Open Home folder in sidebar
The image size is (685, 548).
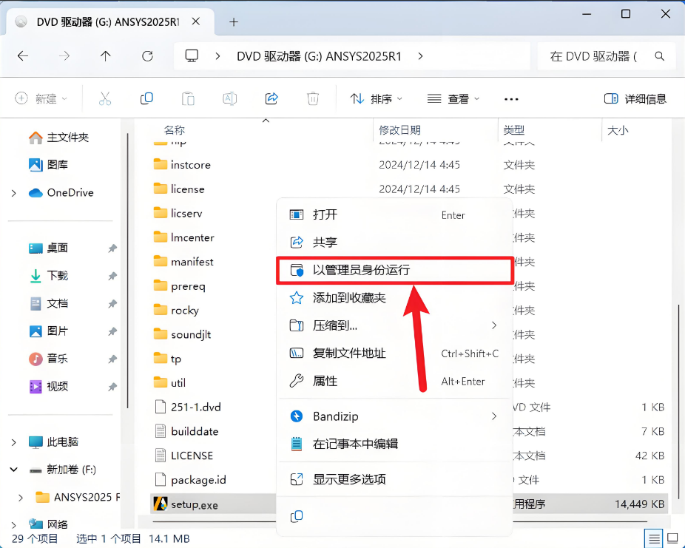click(x=58, y=138)
